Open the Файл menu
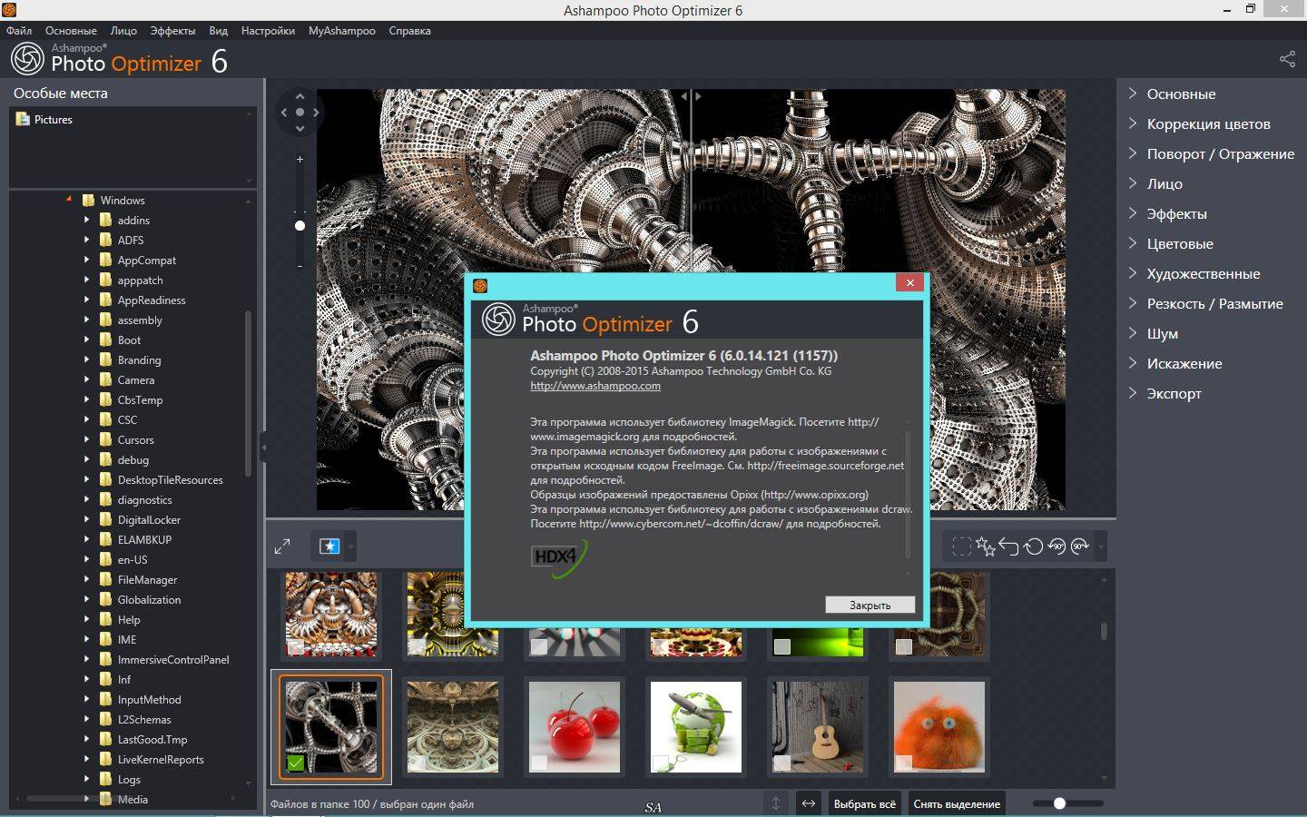 [x=19, y=31]
